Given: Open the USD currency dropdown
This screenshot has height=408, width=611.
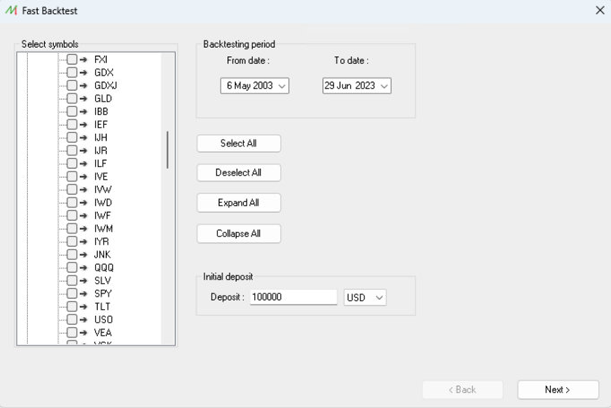Looking at the screenshot, I should (x=365, y=297).
